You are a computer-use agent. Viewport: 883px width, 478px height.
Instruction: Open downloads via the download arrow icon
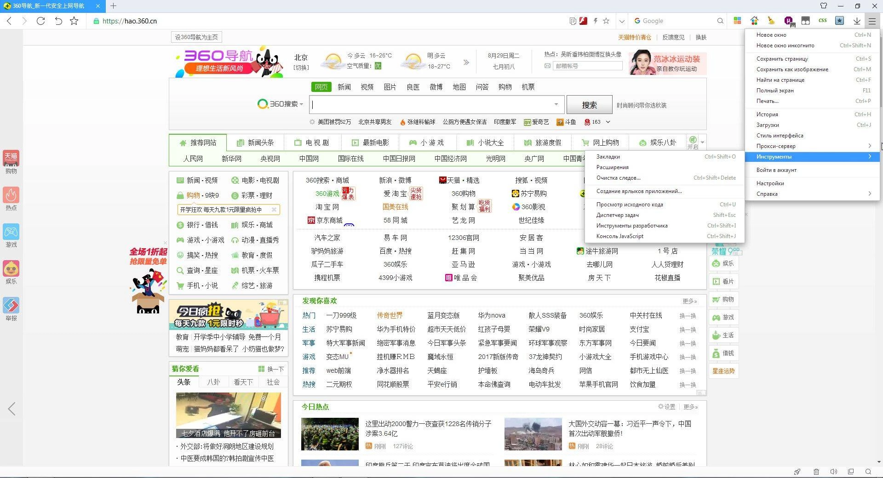coord(857,21)
